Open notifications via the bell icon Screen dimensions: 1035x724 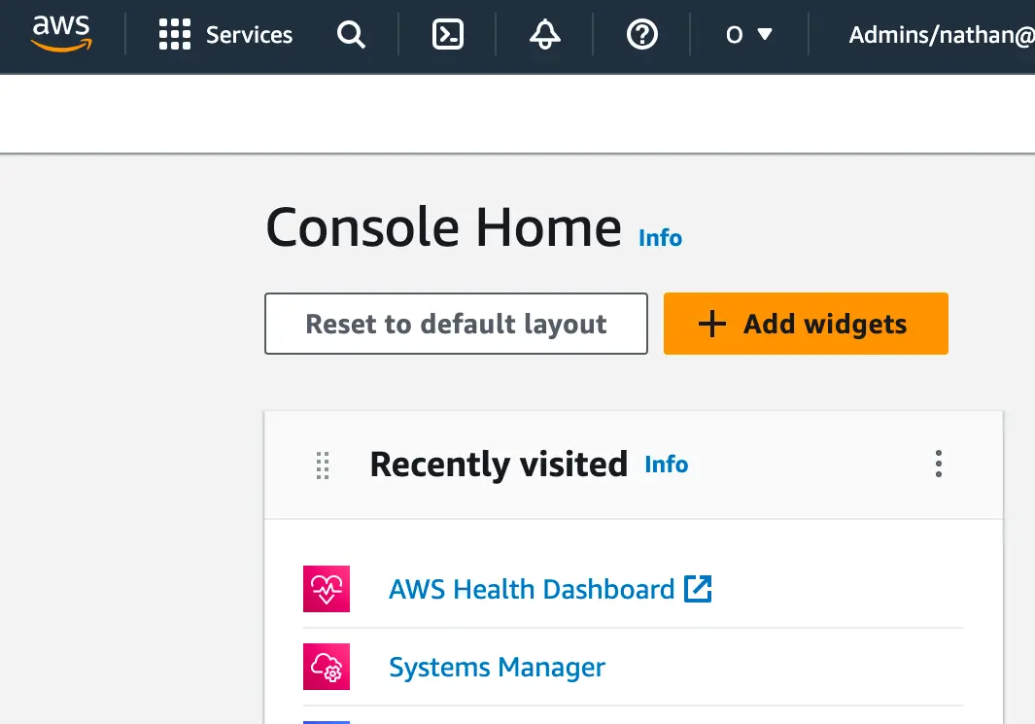[x=544, y=36]
